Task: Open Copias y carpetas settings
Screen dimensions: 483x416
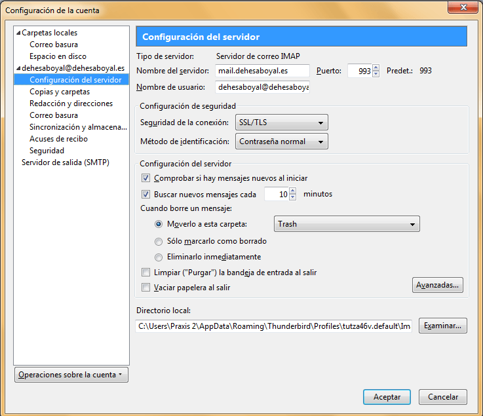Action: click(x=60, y=92)
